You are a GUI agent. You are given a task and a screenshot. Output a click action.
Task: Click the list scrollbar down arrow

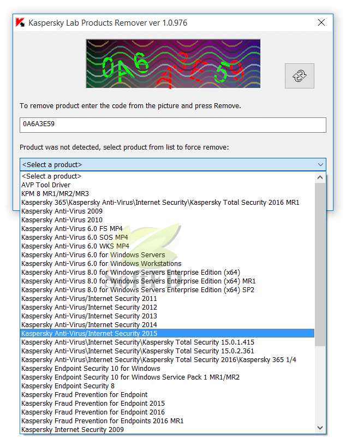click(x=320, y=428)
